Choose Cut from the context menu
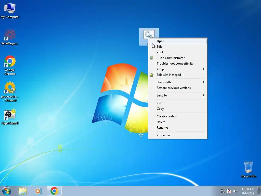 click(x=178, y=103)
